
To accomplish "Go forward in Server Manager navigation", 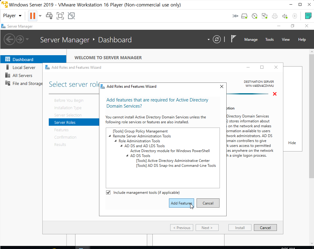I will (20, 39).
